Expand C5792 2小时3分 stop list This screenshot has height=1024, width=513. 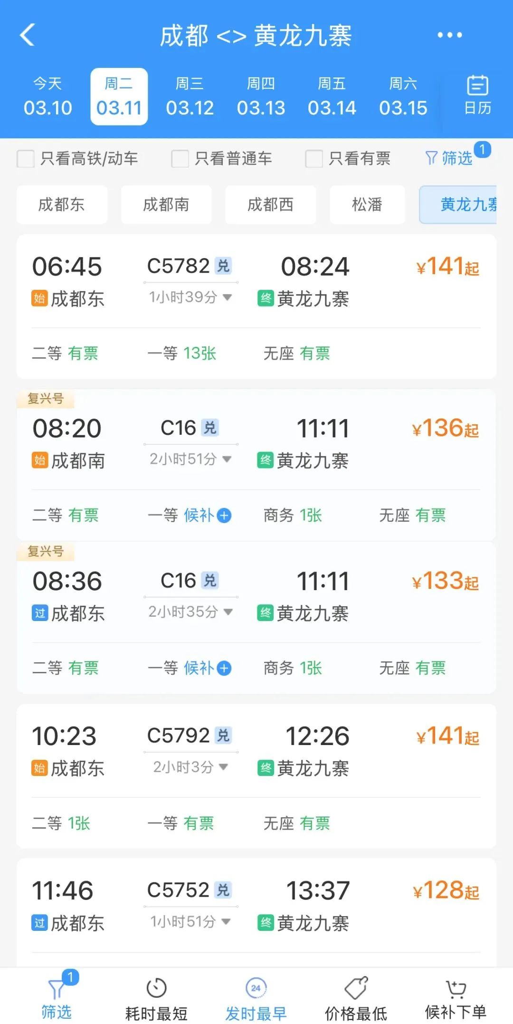(x=190, y=767)
